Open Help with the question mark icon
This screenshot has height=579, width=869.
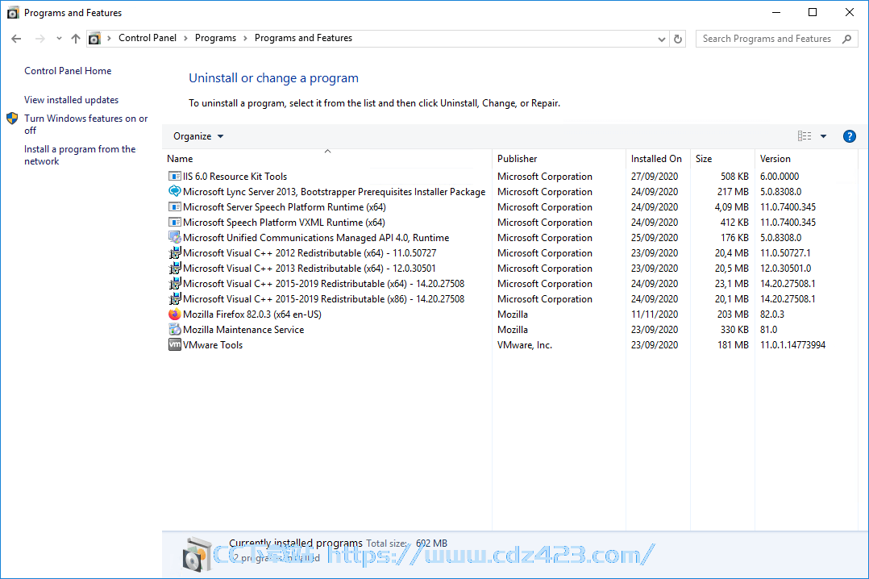tap(849, 136)
